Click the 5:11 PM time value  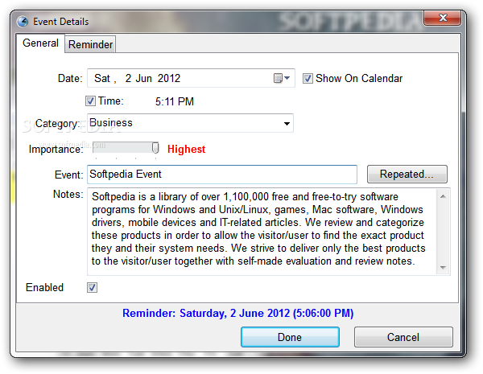point(175,101)
